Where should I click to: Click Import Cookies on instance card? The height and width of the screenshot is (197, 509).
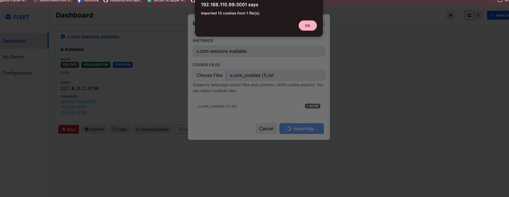[x=152, y=129]
